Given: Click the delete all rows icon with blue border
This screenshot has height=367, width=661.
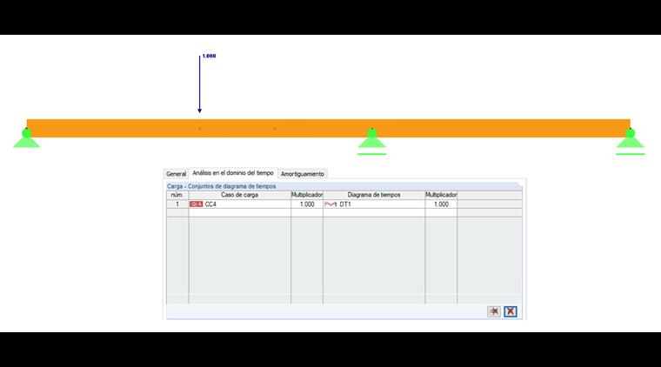Looking at the screenshot, I should [510, 311].
